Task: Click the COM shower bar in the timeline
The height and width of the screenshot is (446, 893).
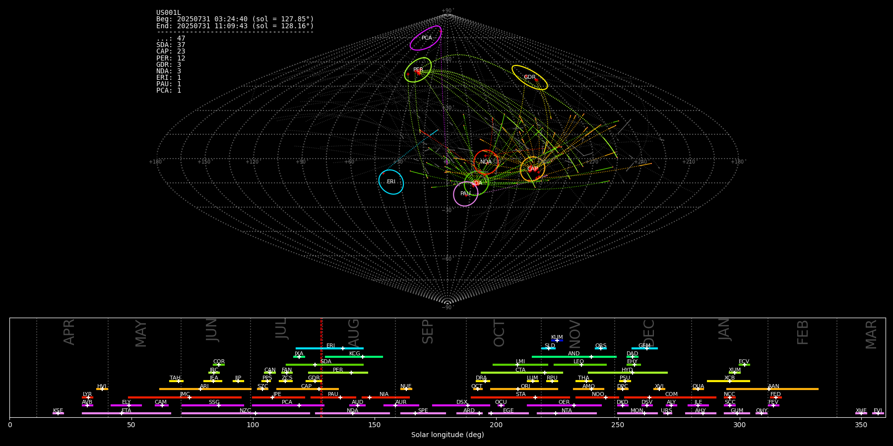Action: pyautogui.click(x=670, y=397)
